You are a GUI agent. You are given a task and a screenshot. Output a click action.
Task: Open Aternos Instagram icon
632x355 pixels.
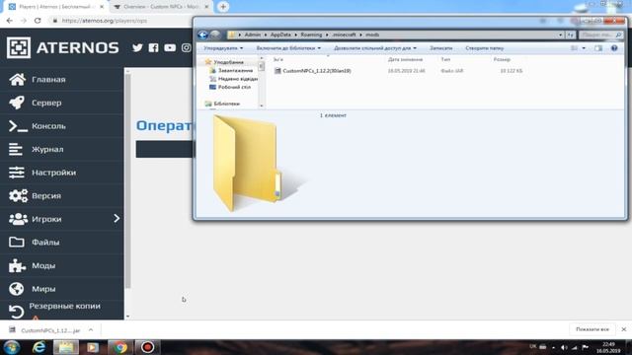(x=186, y=47)
